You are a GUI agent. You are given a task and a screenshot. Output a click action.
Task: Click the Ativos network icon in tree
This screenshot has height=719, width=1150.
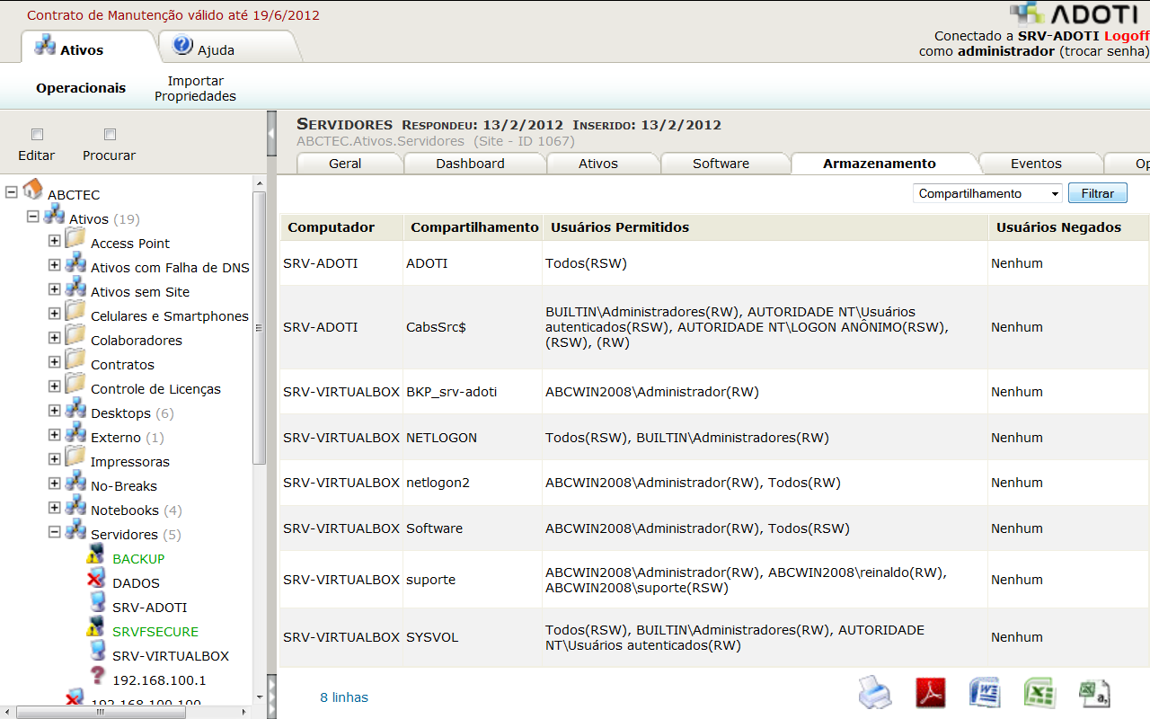[x=55, y=214]
